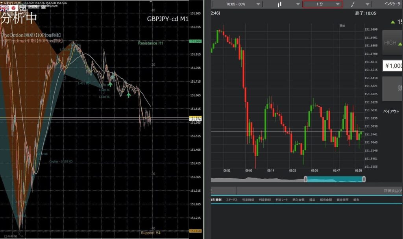Click the green up arrow beside the rate
The width and height of the screenshot is (403, 239).
click(393, 22)
